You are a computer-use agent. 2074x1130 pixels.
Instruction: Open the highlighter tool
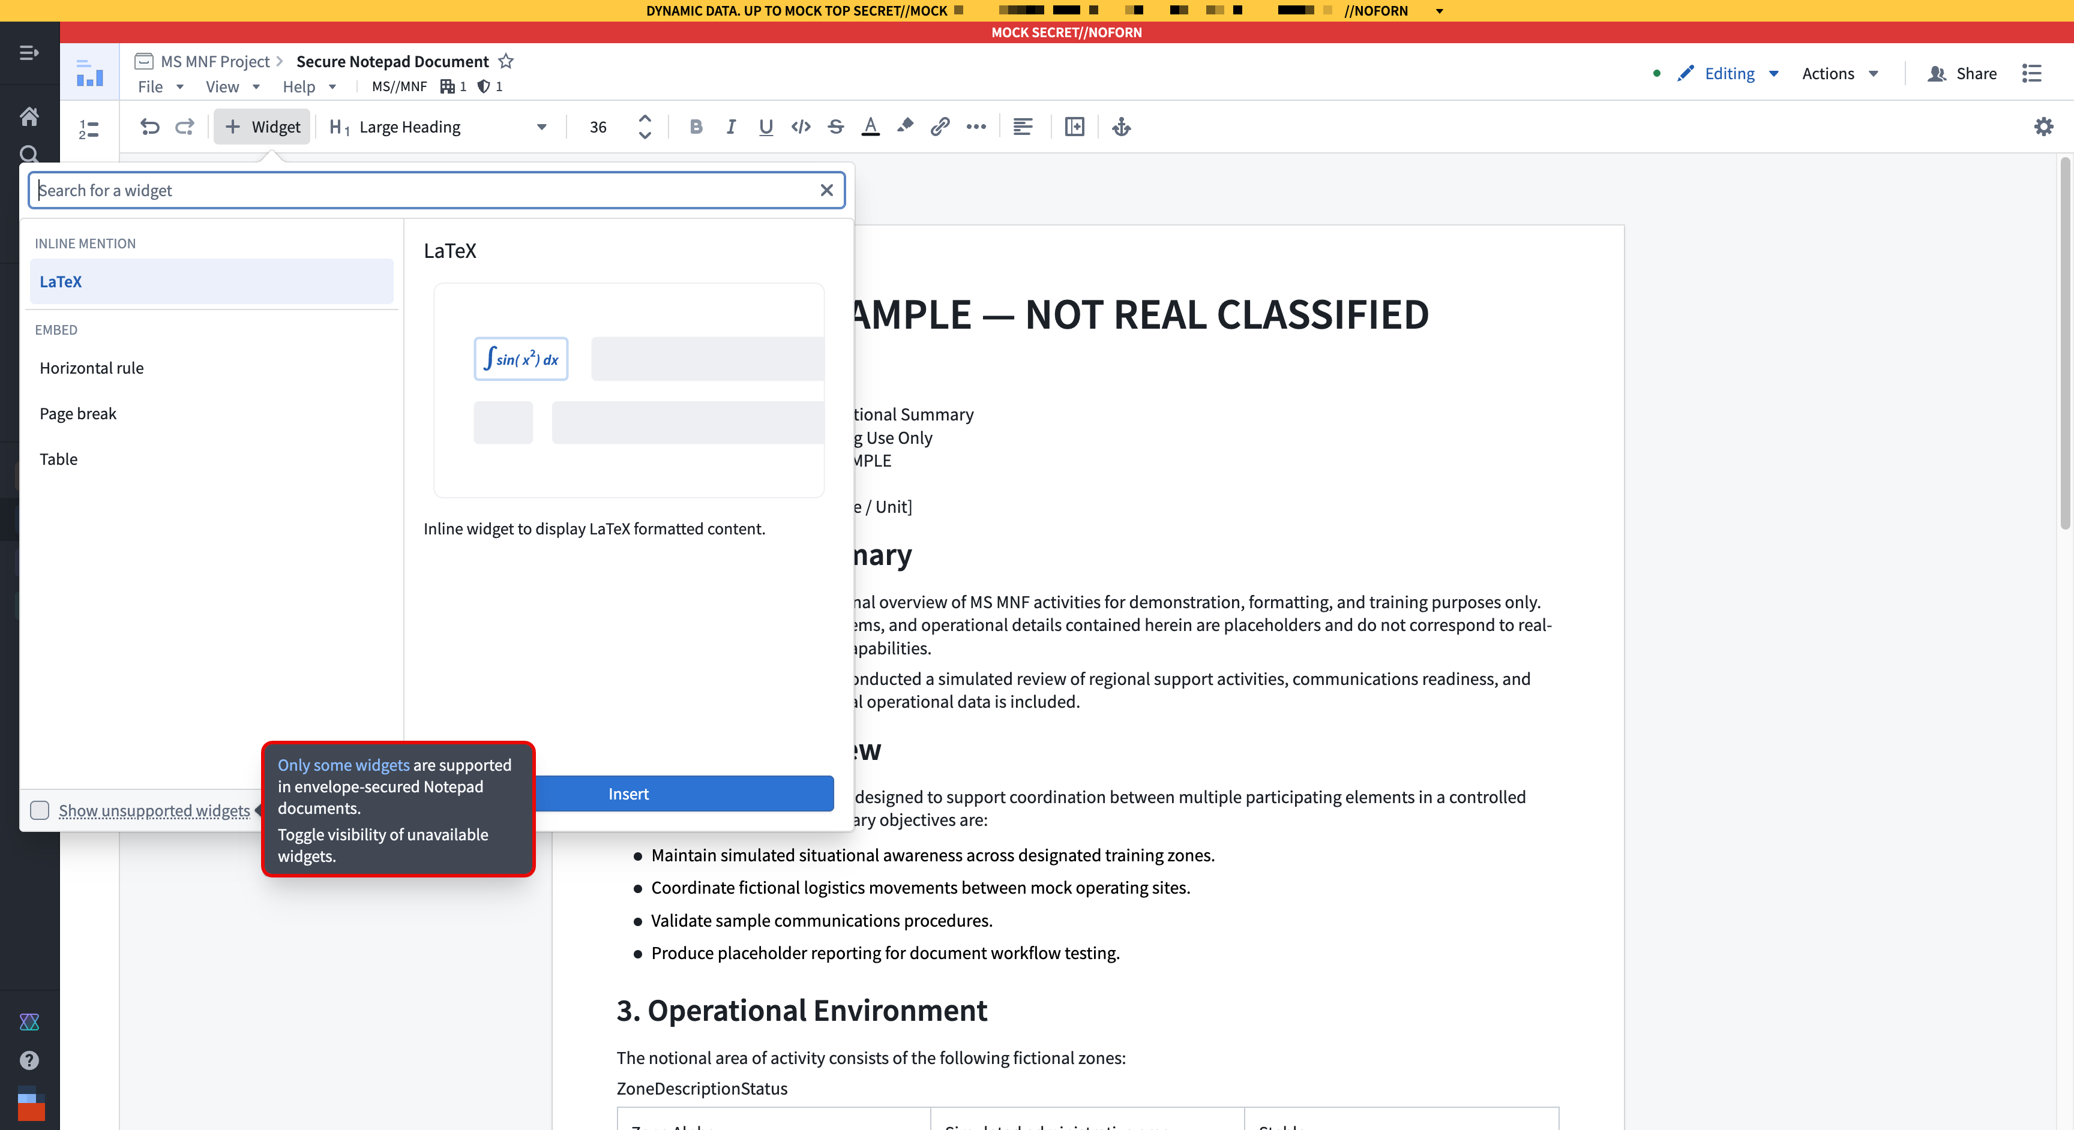tap(905, 127)
